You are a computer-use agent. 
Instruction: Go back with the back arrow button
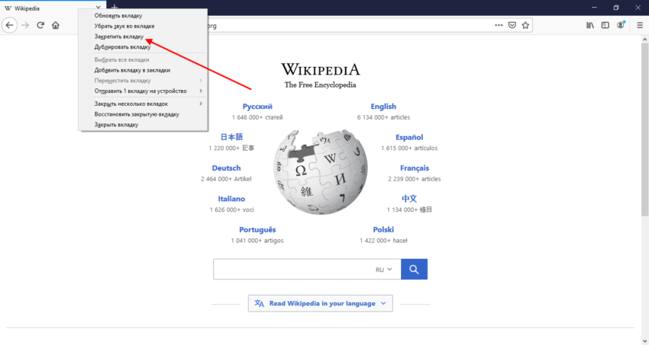9,25
